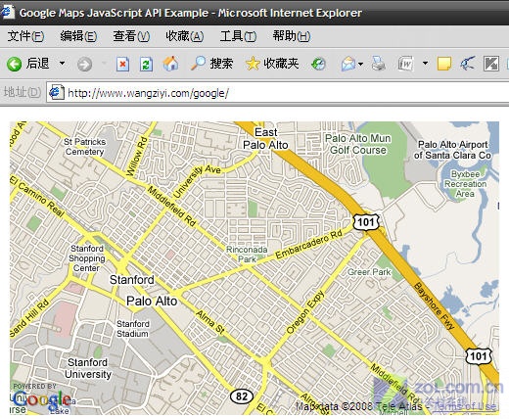
Task: Click the Google logo on the map
Action: (41, 399)
